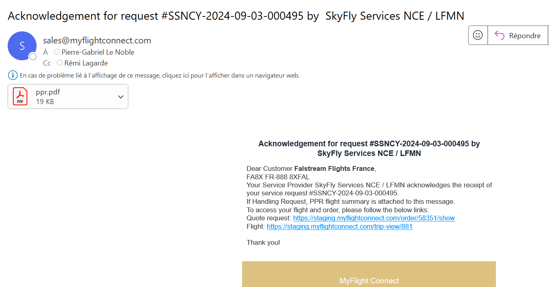Click the sales@myflightconnect.com sender address
Image resolution: width=549 pixels, height=287 pixels.
97,41
